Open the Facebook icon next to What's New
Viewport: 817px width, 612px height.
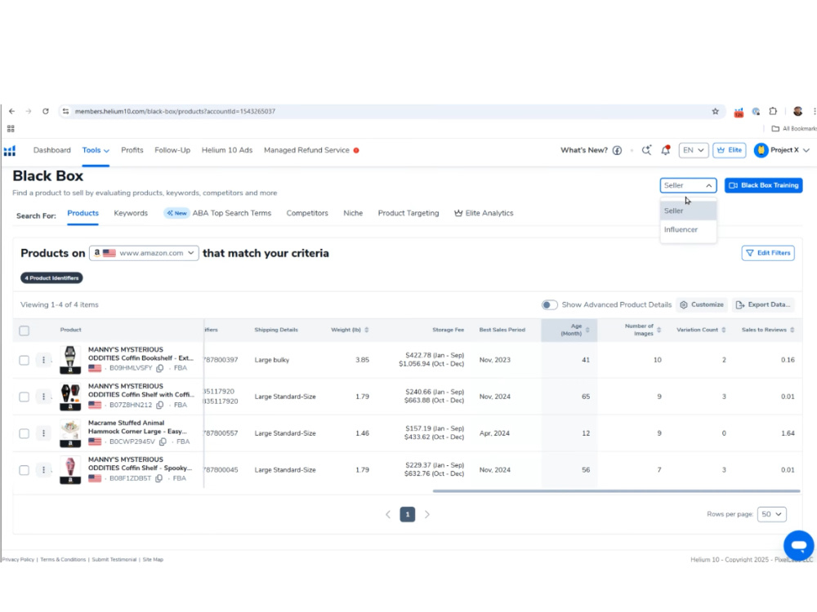pyautogui.click(x=617, y=150)
